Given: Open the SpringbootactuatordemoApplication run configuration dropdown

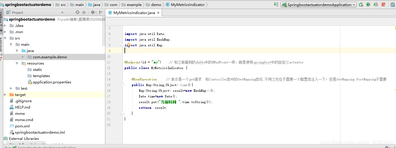Looking at the screenshot, I should (318, 5).
